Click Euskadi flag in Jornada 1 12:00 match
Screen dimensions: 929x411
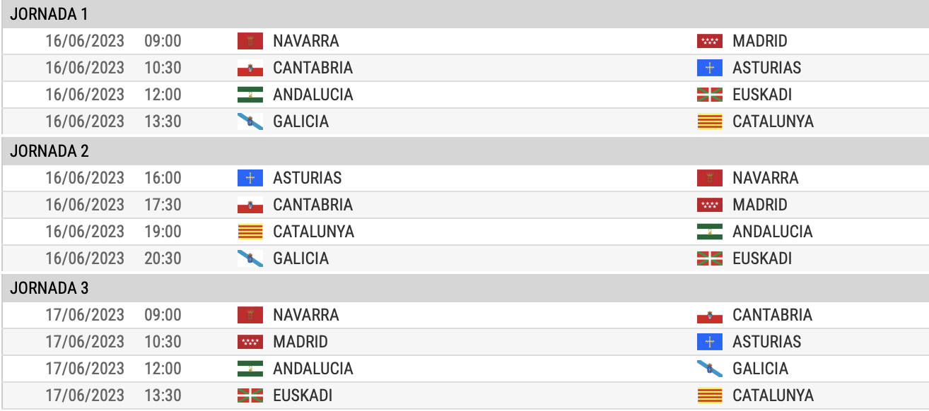click(710, 95)
